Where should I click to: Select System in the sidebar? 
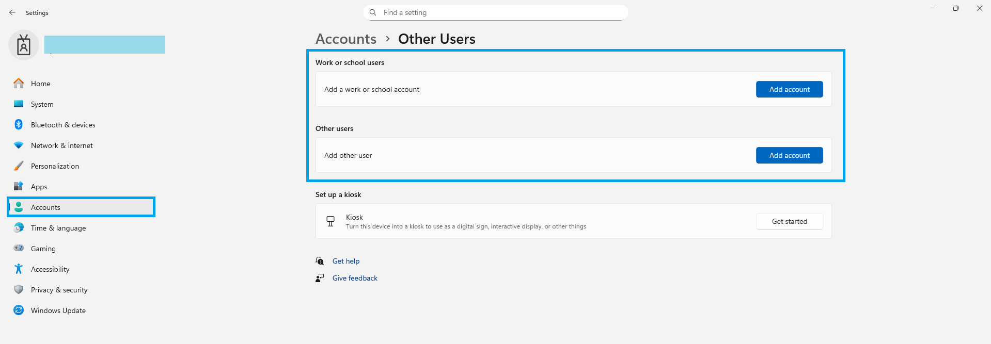click(x=42, y=104)
